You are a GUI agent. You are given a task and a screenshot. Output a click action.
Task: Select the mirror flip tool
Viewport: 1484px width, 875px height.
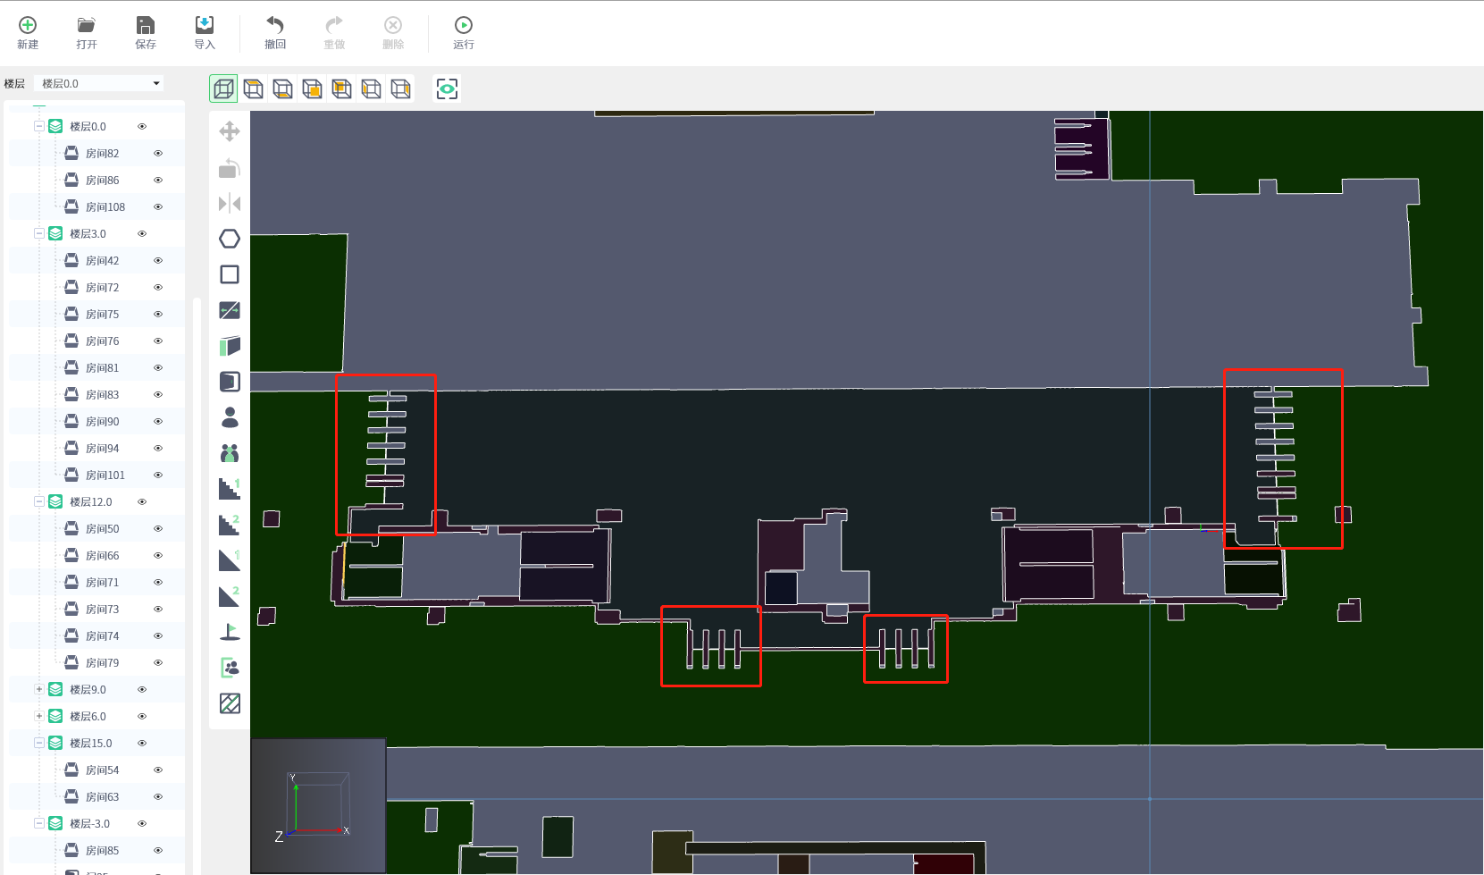[x=230, y=203]
